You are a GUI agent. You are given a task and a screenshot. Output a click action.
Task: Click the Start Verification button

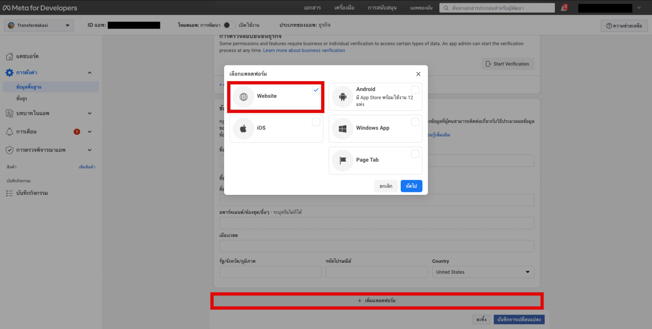508,64
